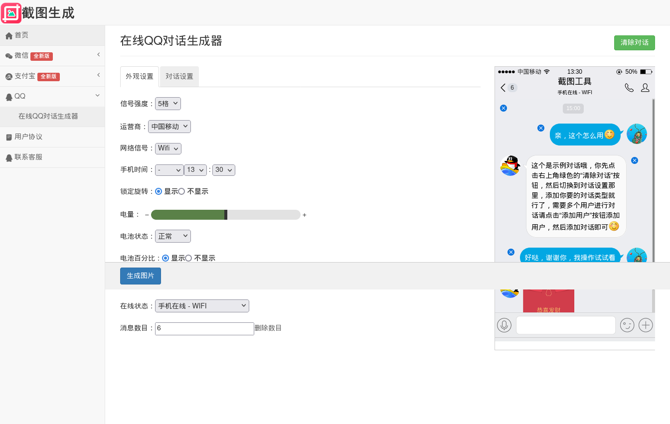Click the blue 生成图片 button
This screenshot has width=670, height=424.
pyautogui.click(x=141, y=276)
